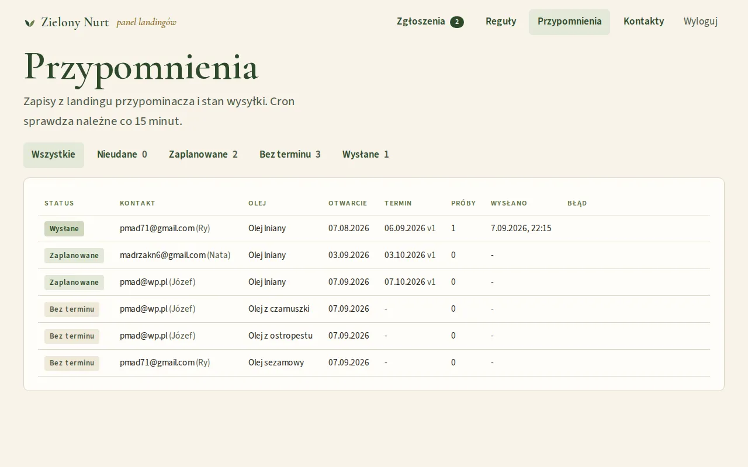This screenshot has width=748, height=467.
Task: Click the STATUS column header
Action: (x=59, y=203)
